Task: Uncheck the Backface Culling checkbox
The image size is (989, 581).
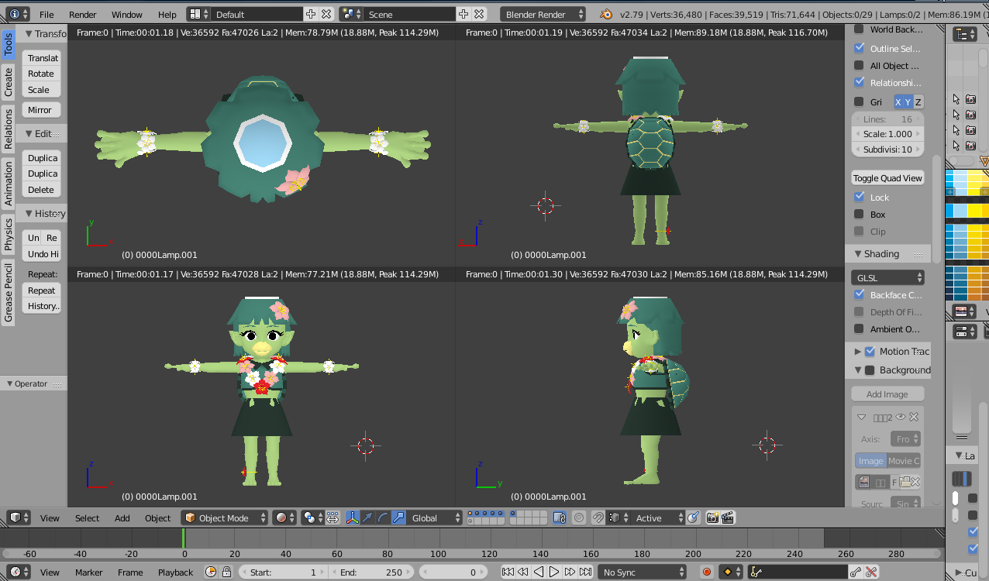Action: [859, 294]
